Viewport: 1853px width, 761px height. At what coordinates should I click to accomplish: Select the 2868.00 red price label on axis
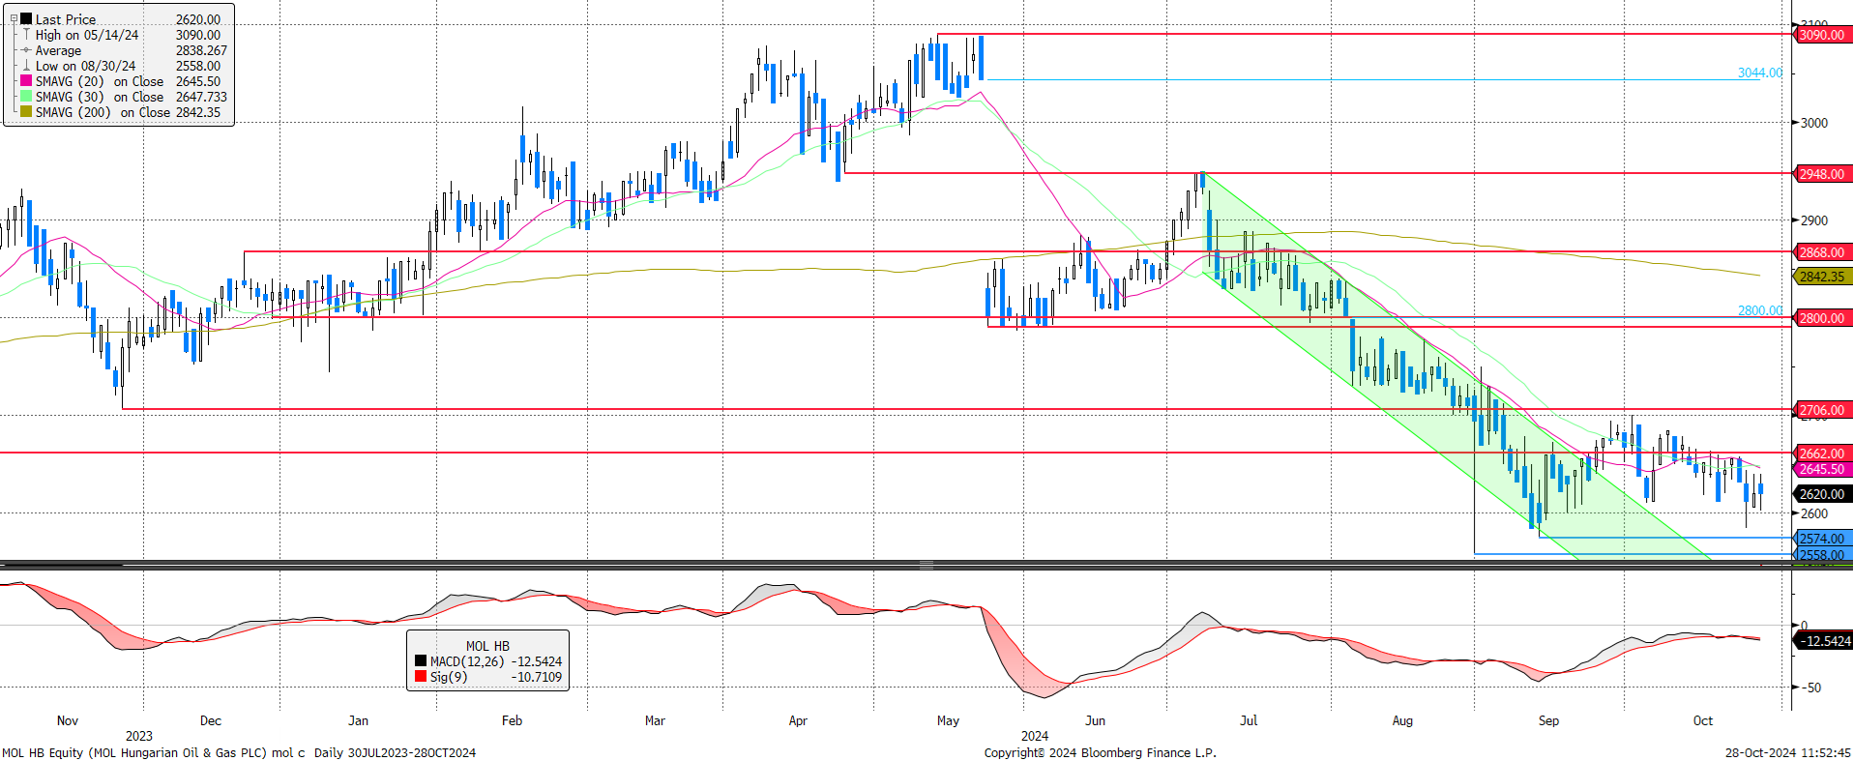[x=1822, y=252]
